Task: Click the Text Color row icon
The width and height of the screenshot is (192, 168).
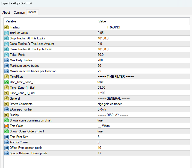Action: pos(7,126)
